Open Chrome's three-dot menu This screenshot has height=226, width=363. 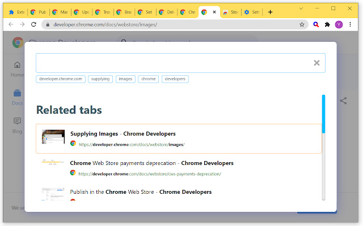click(x=350, y=24)
